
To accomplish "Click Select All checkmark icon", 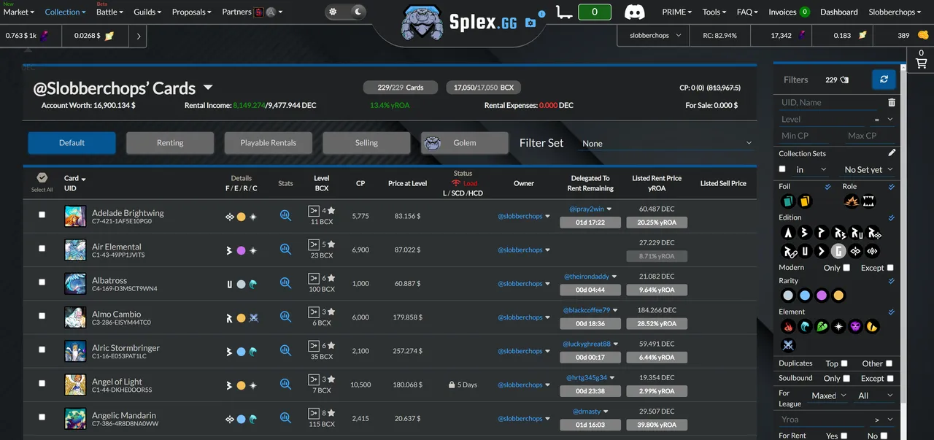I will click(x=42, y=178).
